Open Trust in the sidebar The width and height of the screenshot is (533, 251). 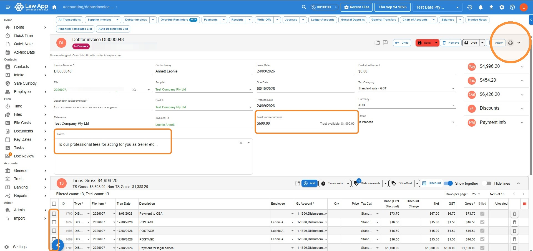pyautogui.click(x=26, y=179)
